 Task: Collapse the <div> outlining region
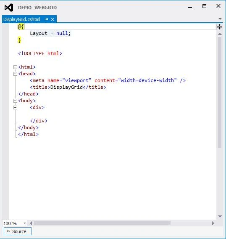[15, 107]
